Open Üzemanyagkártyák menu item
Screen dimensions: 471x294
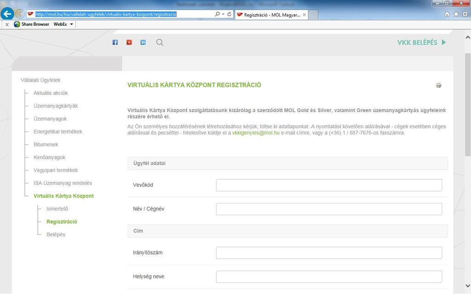tap(56, 106)
